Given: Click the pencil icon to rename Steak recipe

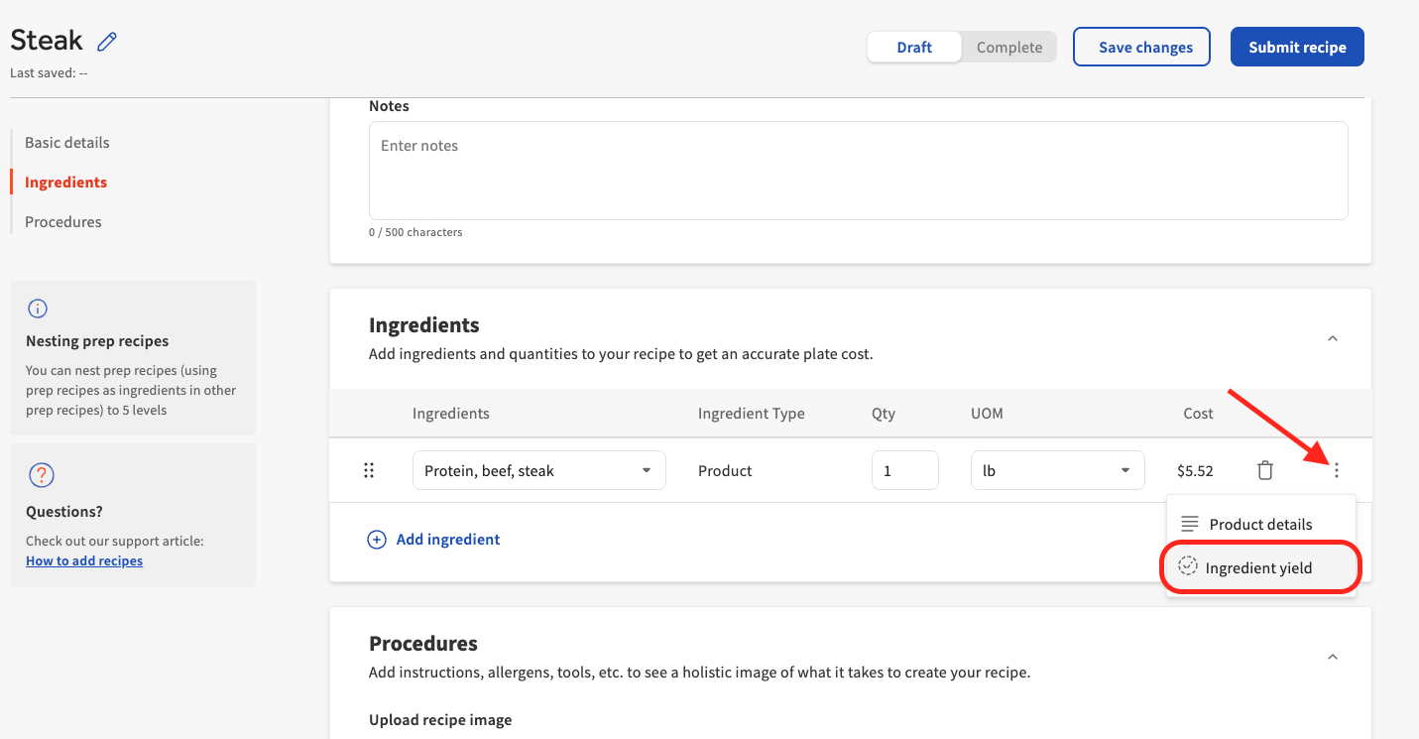Looking at the screenshot, I should point(106,41).
